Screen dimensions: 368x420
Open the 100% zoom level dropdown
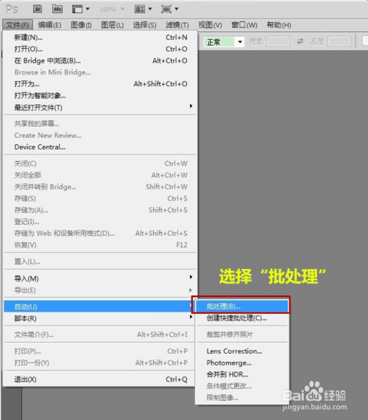click(112, 10)
